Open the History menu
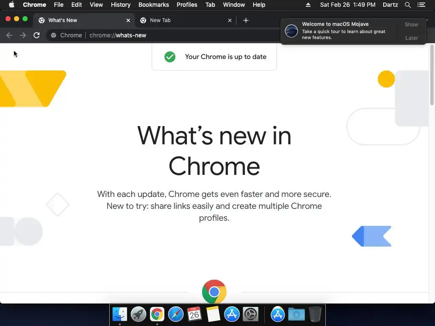435x326 pixels. point(121,5)
